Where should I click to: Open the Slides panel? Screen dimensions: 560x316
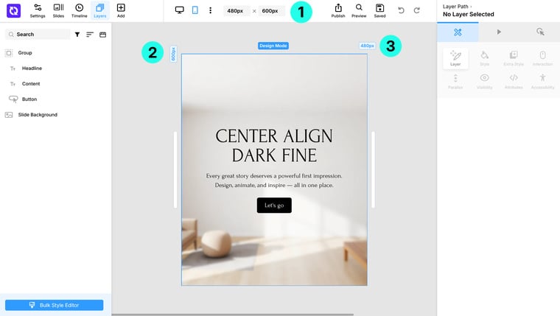(58, 11)
